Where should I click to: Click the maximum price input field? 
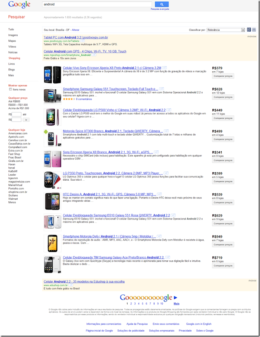click(x=16, y=120)
